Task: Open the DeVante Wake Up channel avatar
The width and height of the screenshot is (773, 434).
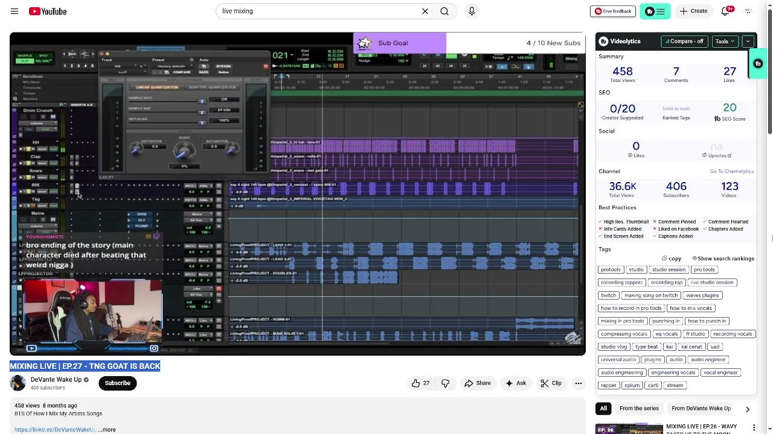Action: [x=18, y=383]
